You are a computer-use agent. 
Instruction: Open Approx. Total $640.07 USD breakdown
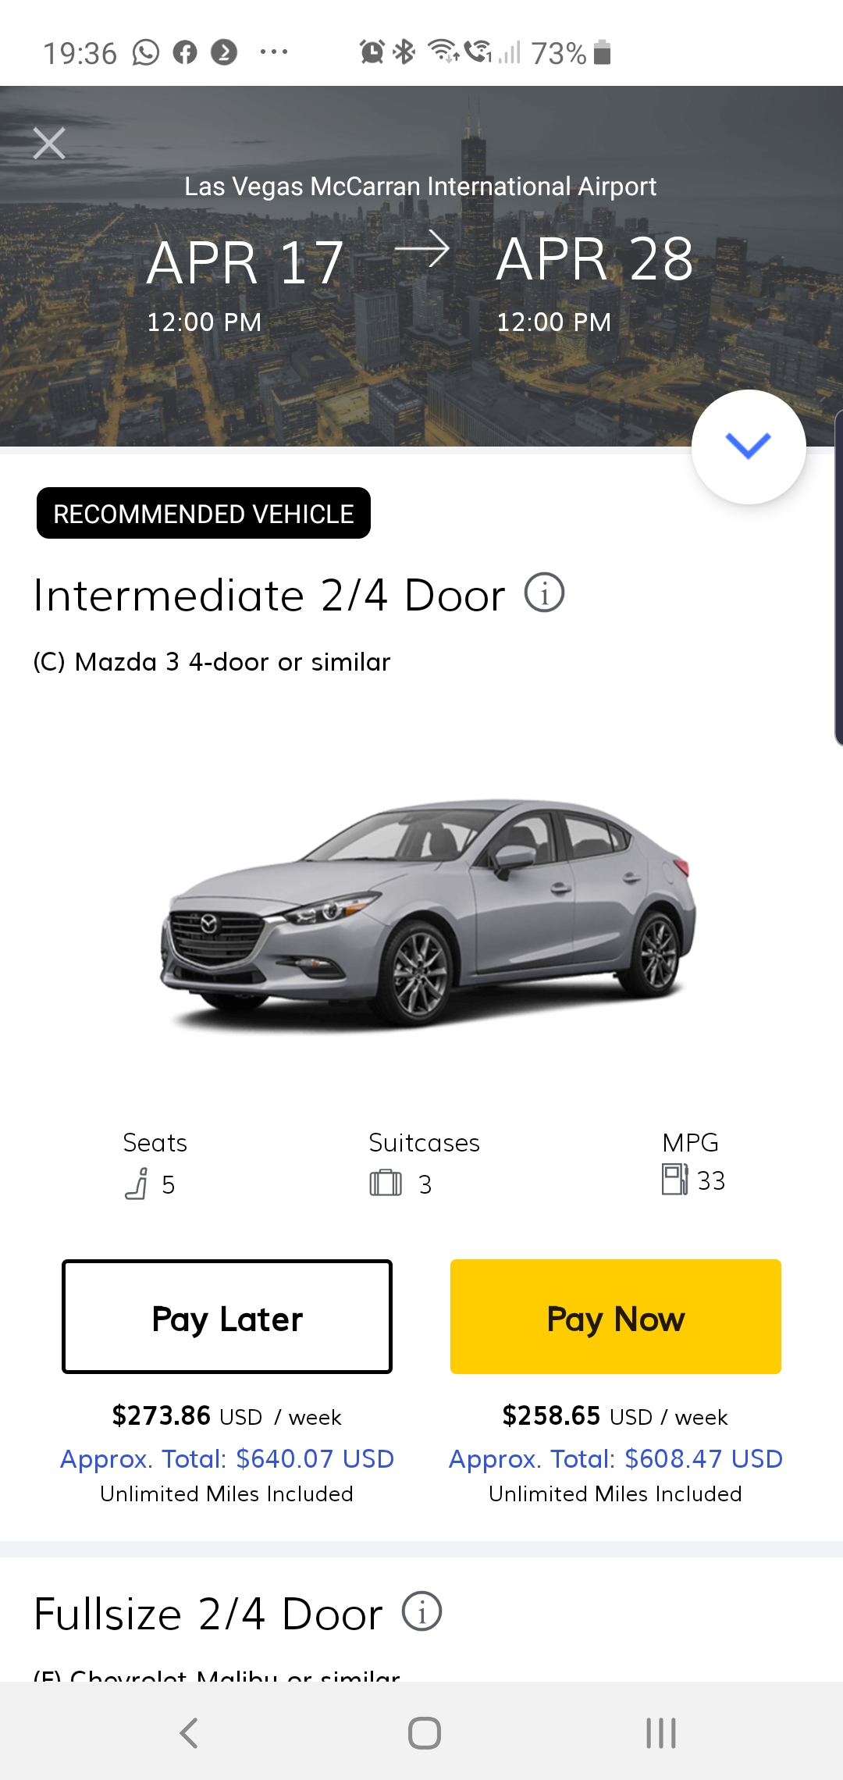pos(227,1458)
